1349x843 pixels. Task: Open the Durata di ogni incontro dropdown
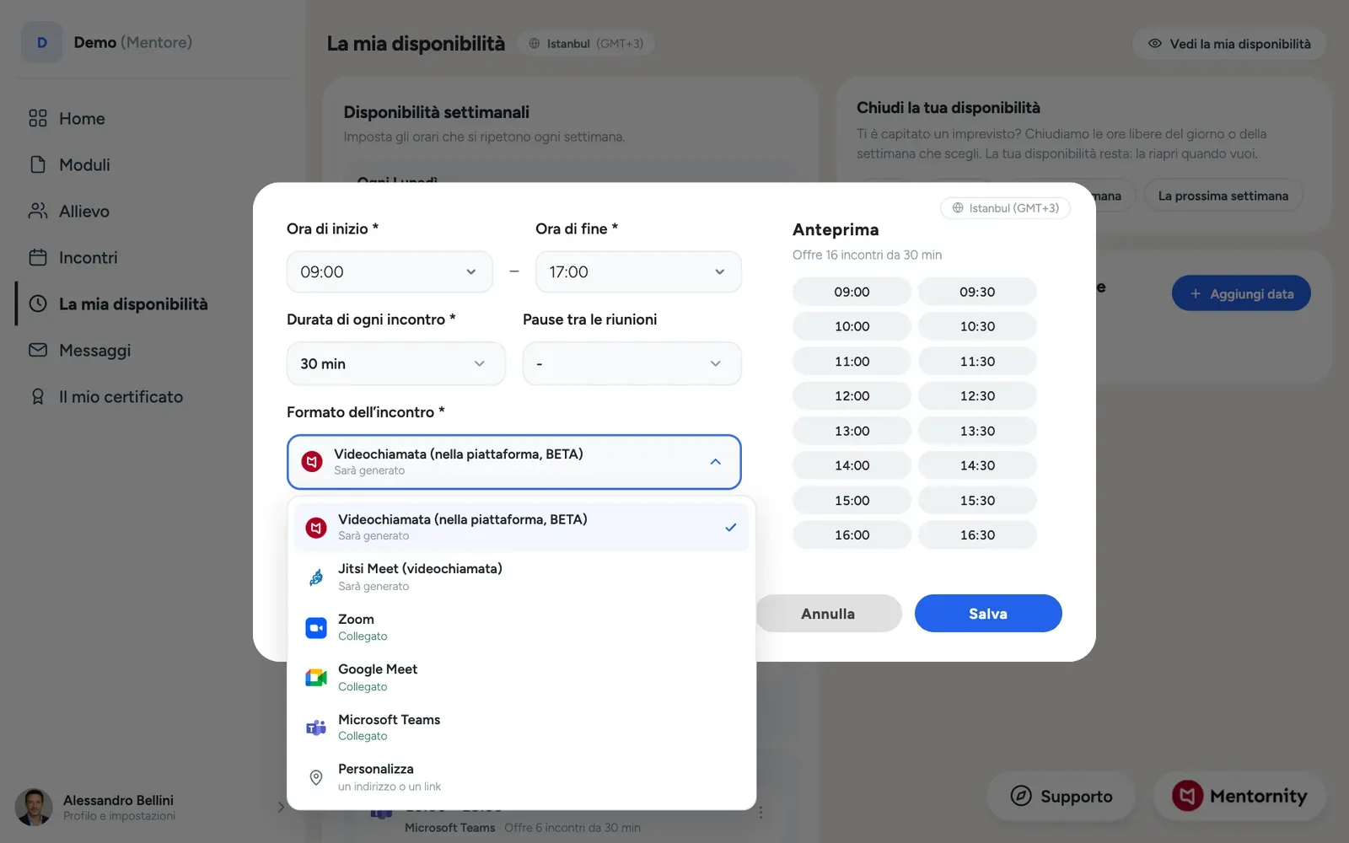(396, 363)
